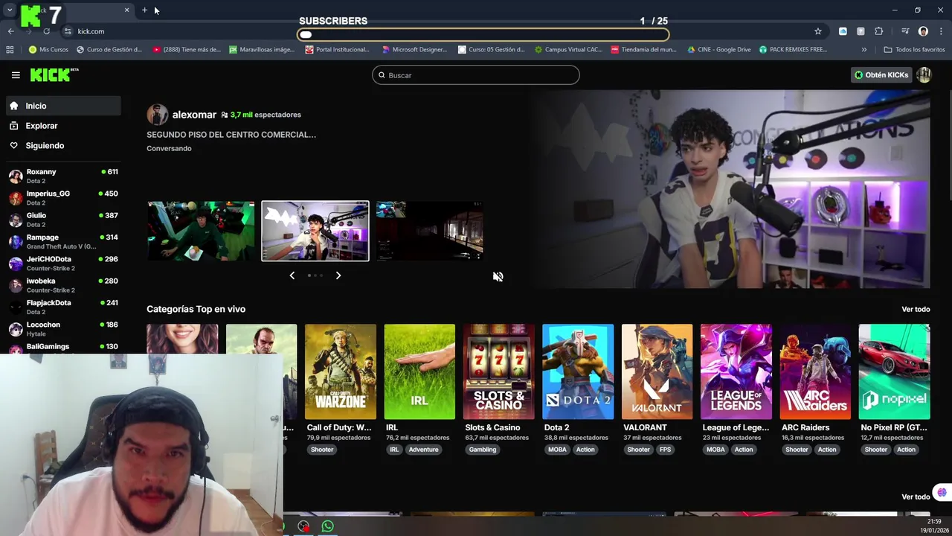Open FlapjackDota channel in sidebar
952x536 pixels.
click(x=63, y=307)
